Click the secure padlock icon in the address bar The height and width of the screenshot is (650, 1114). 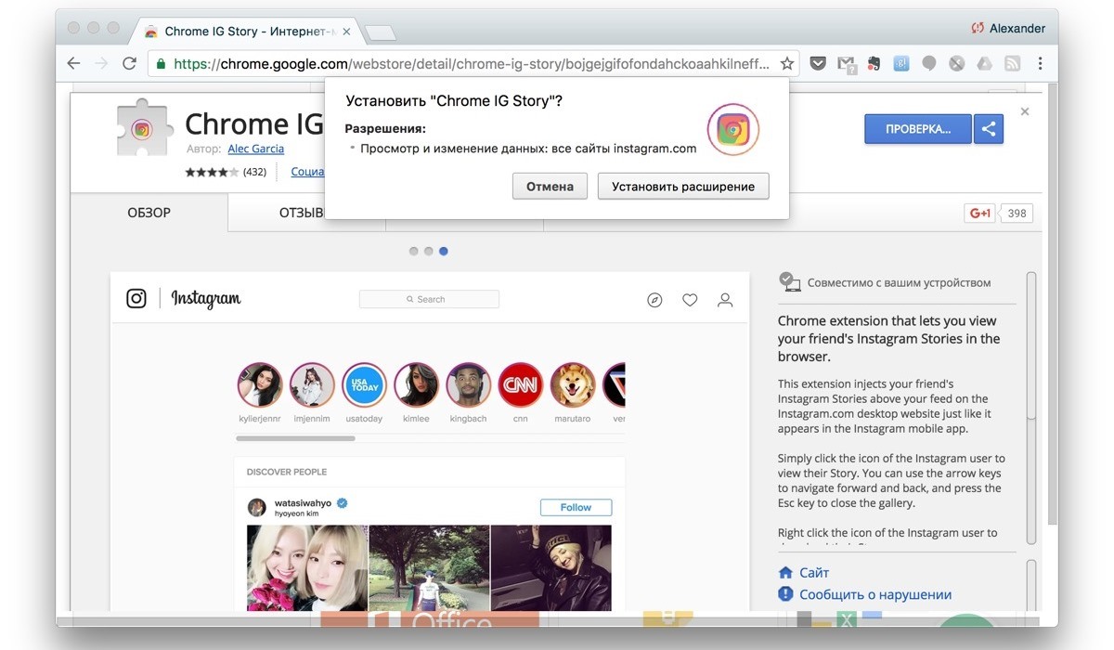click(162, 64)
